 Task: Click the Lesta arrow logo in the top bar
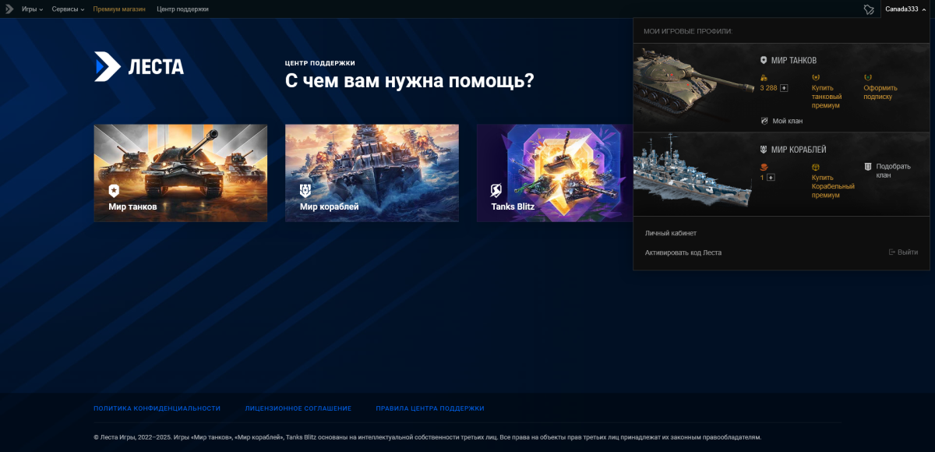(9, 9)
